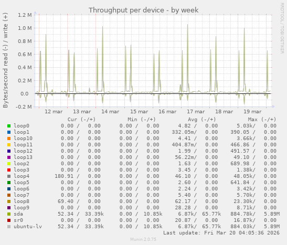
Task: Click the 'Munin 2.0.75' version footer
Action: [x=143, y=239]
